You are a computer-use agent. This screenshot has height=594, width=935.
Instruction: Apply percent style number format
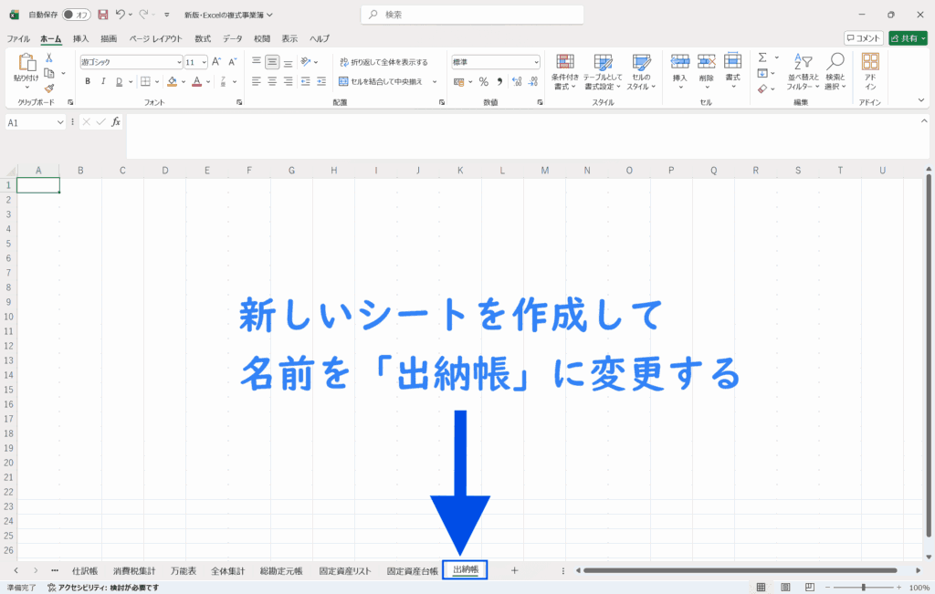[x=484, y=81]
